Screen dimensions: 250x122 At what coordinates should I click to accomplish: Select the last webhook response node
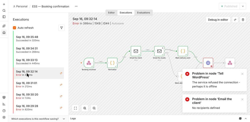point(230,63)
